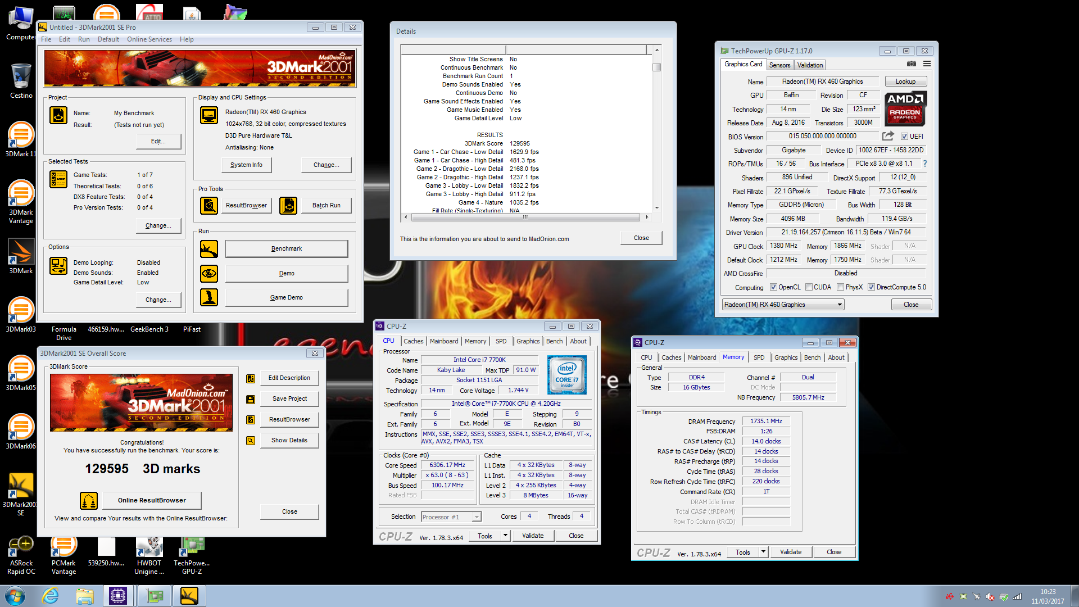Image resolution: width=1079 pixels, height=607 pixels.
Task: Click the clock in the system tray
Action: pyautogui.click(x=1048, y=596)
